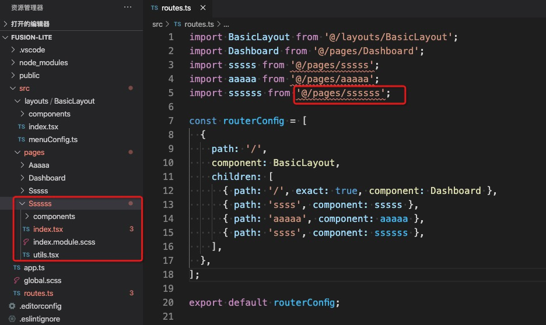Screen dimensions: 546x325
Task: Close the routes.ts editor tab
Action: pos(203,8)
